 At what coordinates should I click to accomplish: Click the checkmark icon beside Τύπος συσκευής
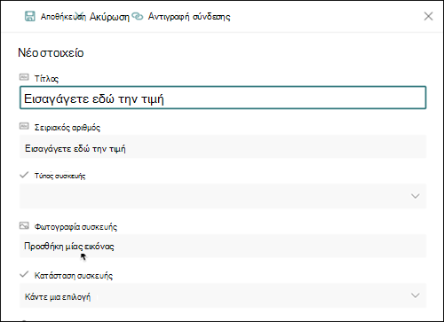pyautogui.click(x=24, y=175)
